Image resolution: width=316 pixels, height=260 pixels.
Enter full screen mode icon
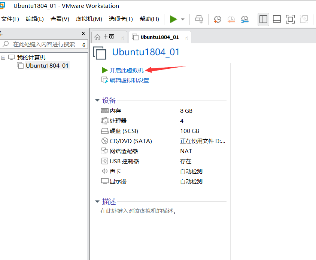point(290,19)
